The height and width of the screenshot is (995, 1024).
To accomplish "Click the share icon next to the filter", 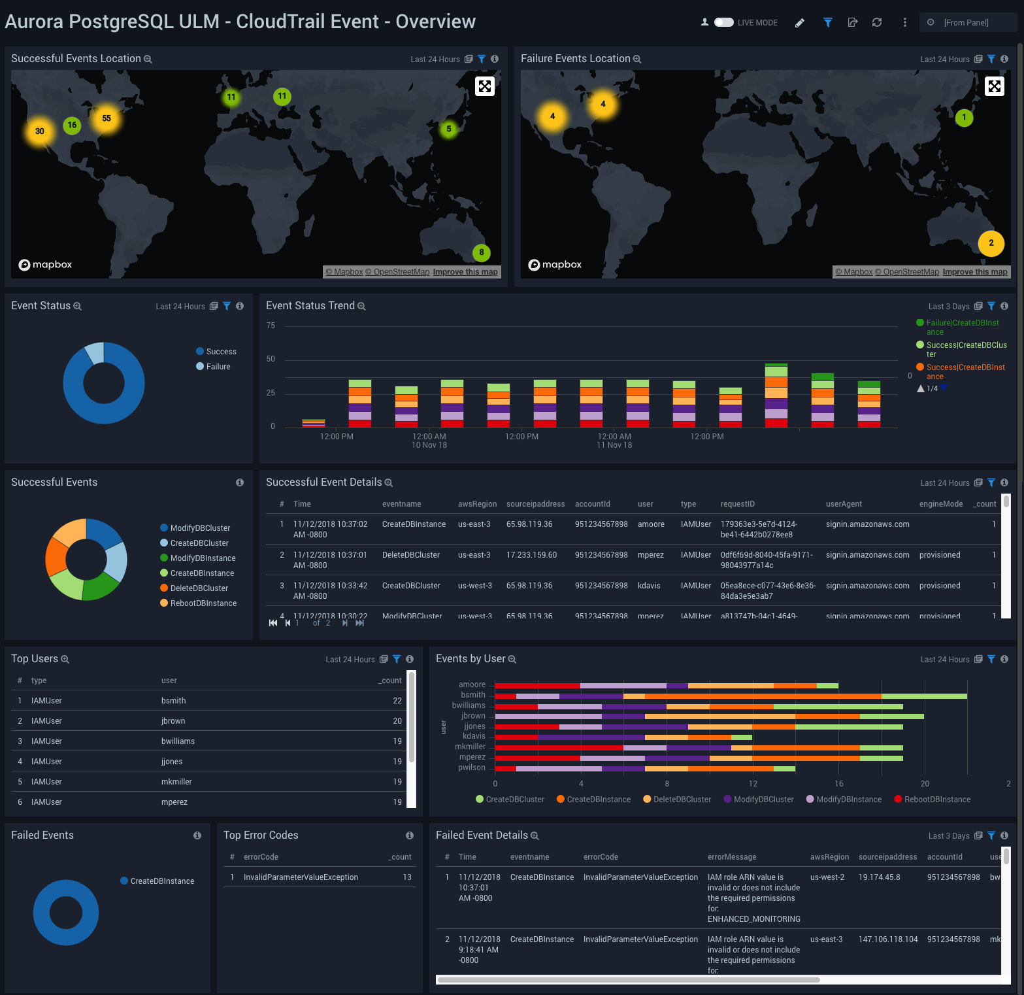I will pos(852,22).
